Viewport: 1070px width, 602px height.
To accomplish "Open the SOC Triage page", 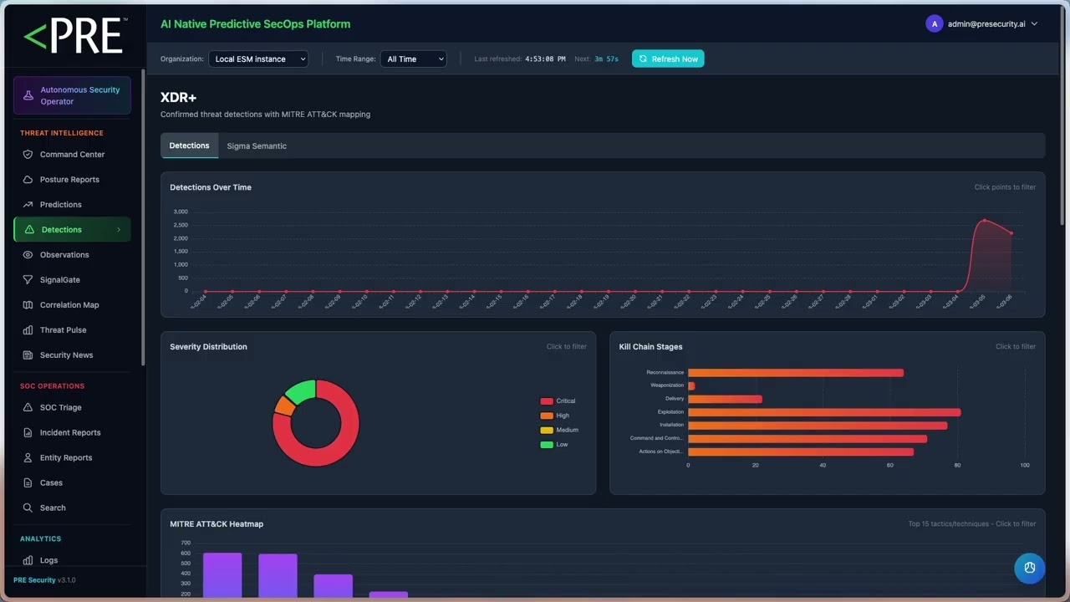I will pos(72,408).
